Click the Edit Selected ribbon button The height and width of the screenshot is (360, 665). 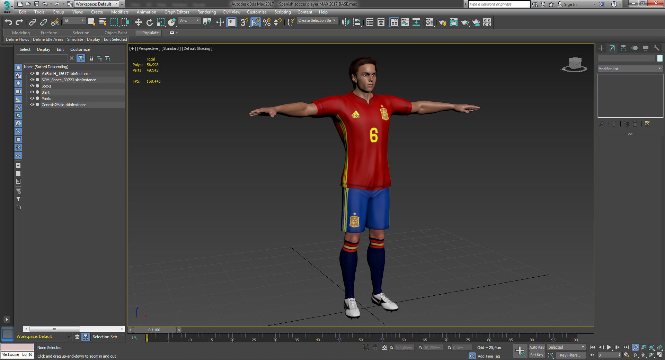[115, 39]
